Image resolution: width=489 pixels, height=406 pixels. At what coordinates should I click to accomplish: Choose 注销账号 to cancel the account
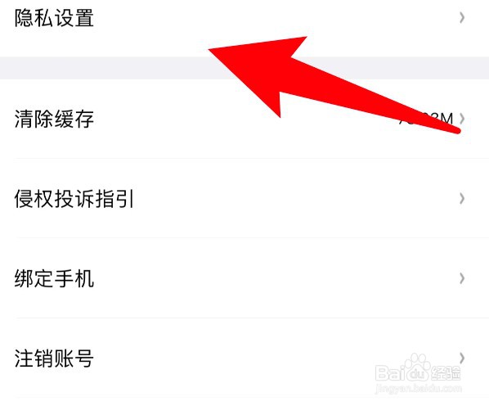pyautogui.click(x=54, y=359)
